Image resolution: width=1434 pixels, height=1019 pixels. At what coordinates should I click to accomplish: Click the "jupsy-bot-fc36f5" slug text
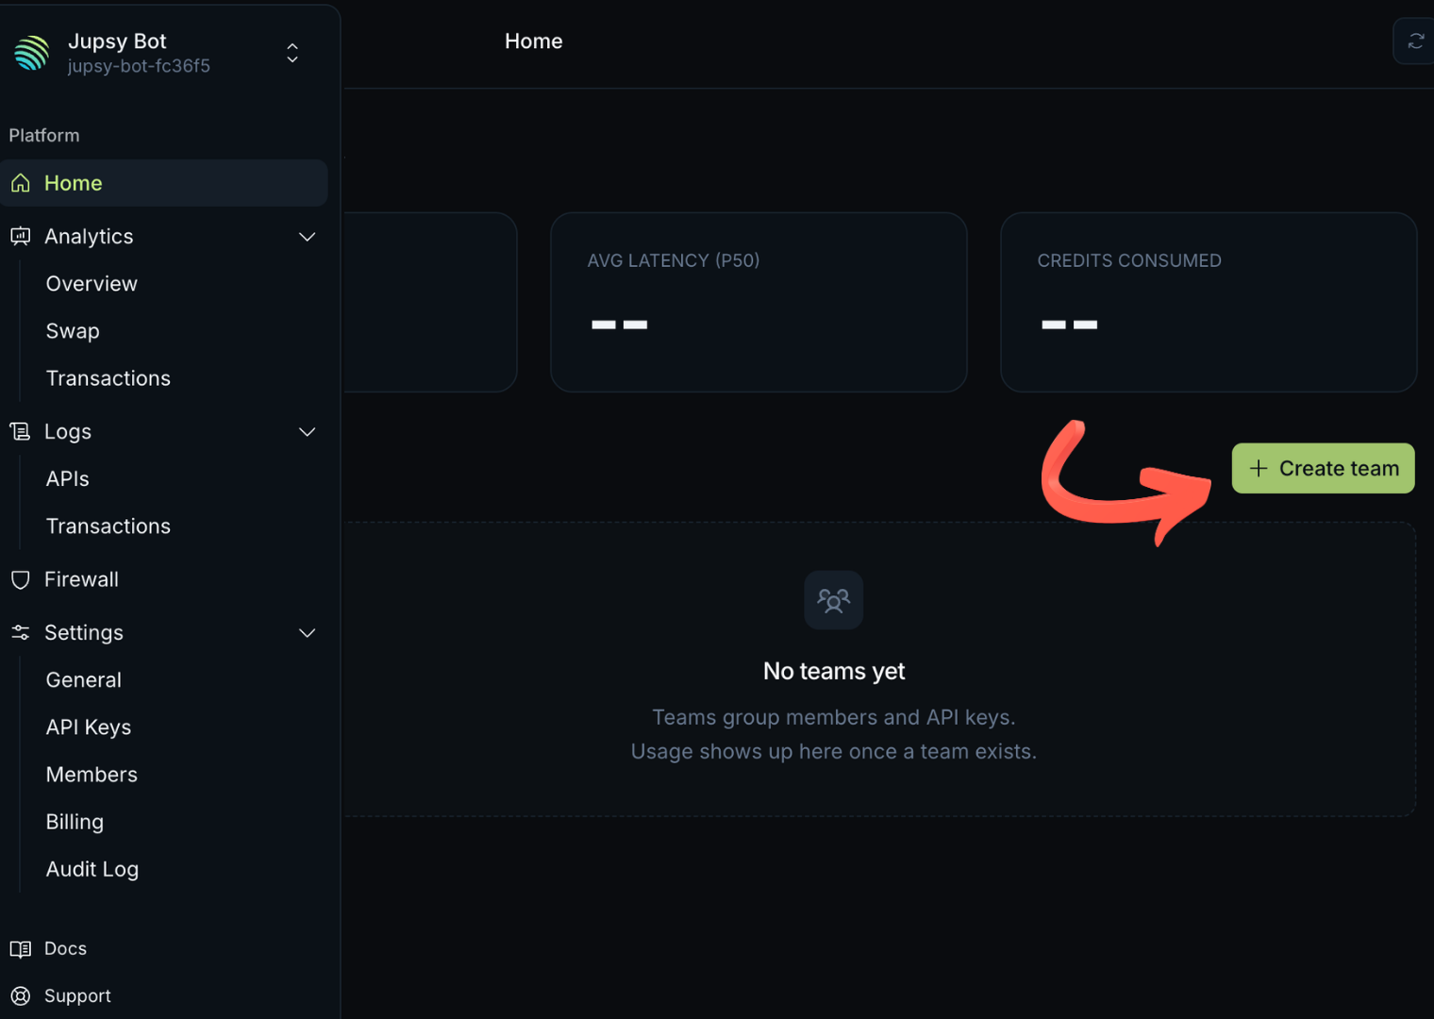click(139, 66)
